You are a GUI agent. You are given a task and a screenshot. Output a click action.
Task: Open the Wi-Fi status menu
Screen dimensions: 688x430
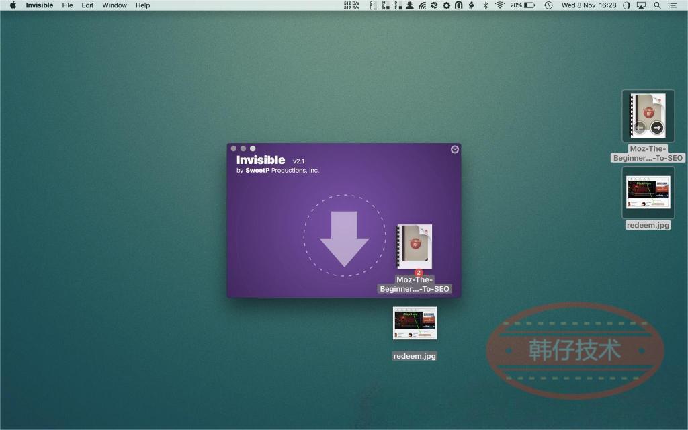click(500, 5)
